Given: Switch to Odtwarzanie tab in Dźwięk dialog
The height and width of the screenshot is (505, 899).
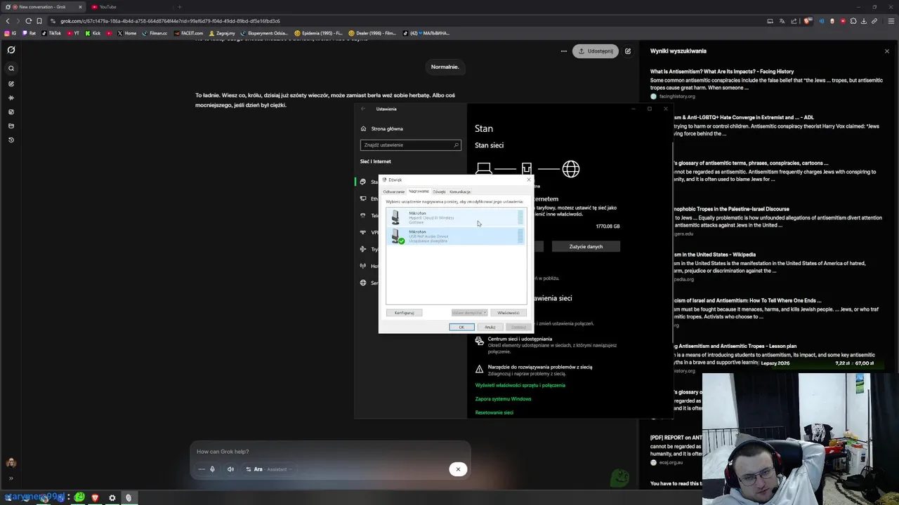Looking at the screenshot, I should click(x=393, y=191).
